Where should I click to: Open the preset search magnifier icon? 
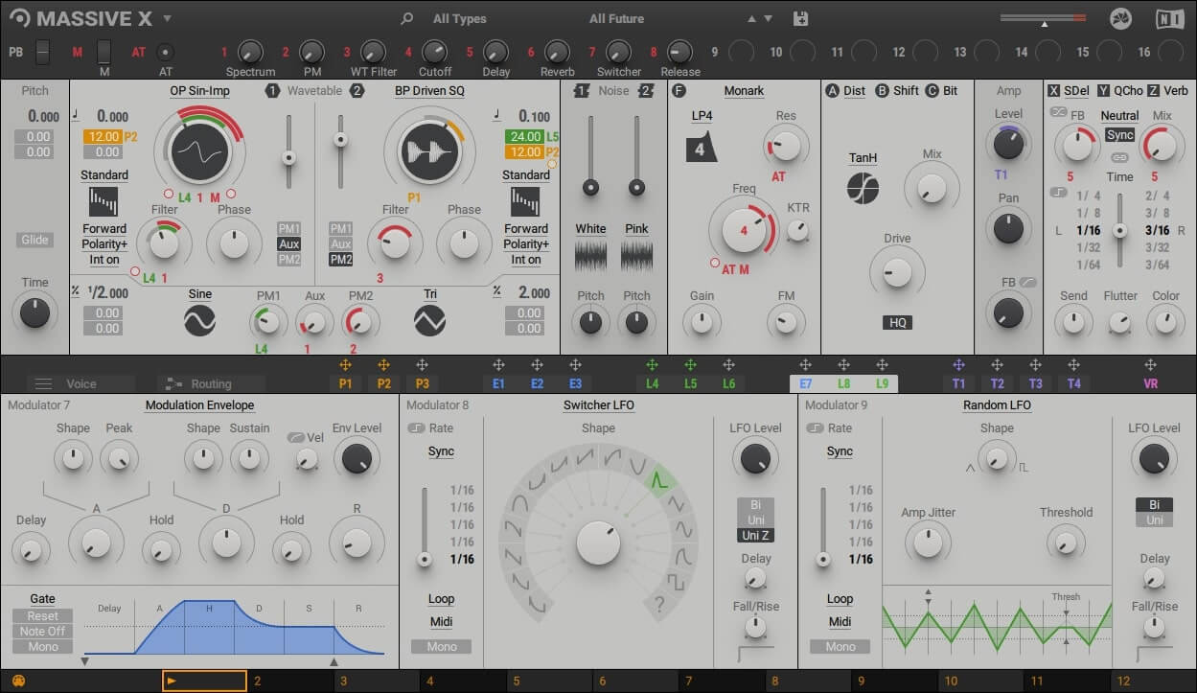point(405,17)
